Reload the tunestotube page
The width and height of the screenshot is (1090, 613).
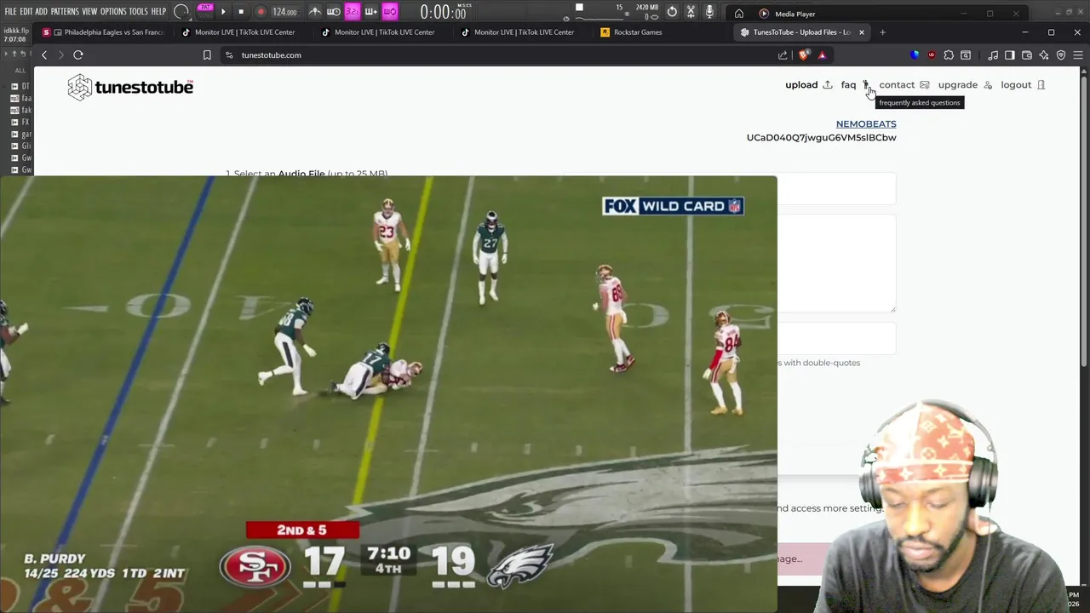(x=78, y=54)
